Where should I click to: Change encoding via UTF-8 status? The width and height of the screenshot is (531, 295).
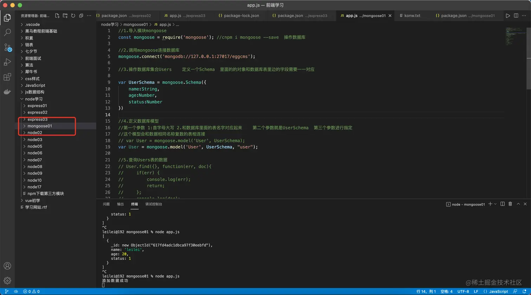coord(463,291)
